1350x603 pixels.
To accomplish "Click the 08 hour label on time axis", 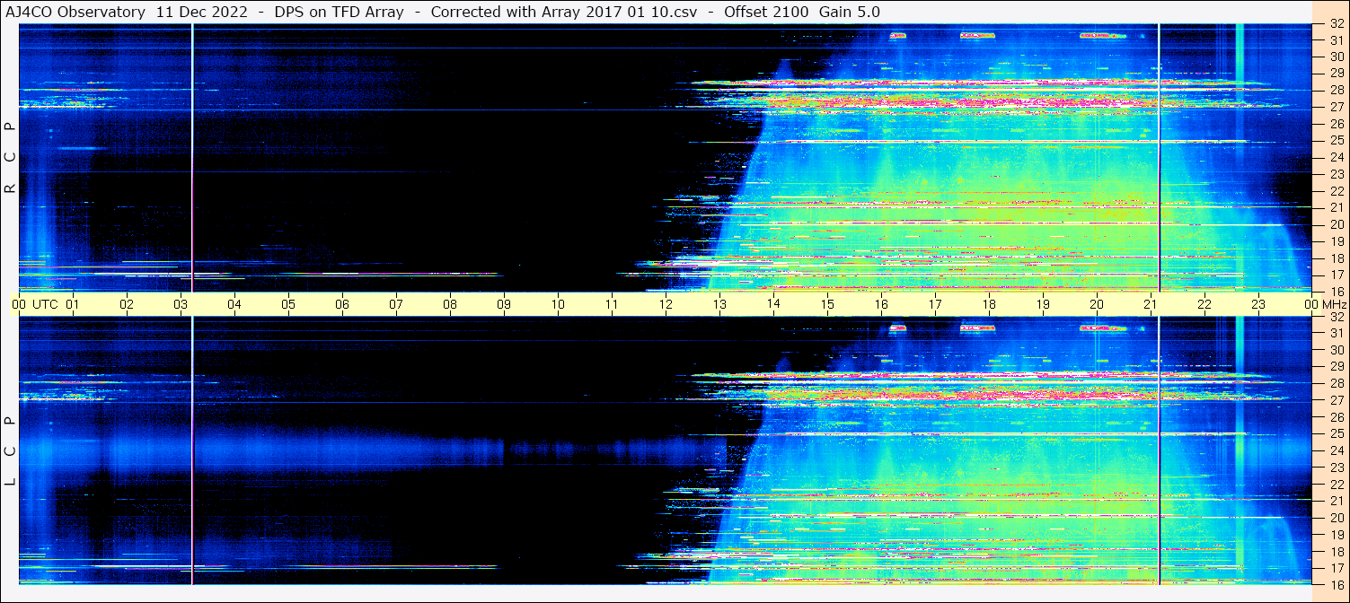I will [450, 304].
